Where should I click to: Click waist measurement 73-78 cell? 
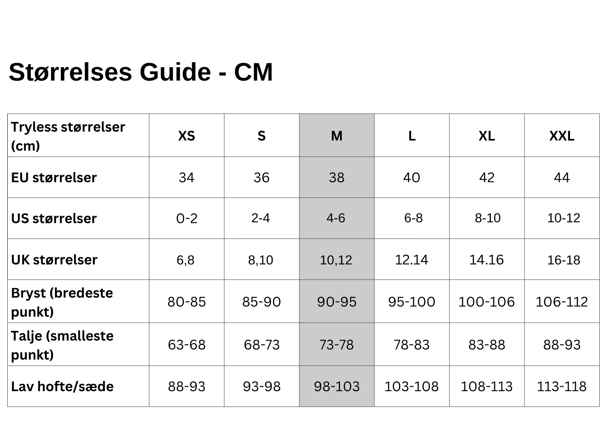pyautogui.click(x=337, y=345)
